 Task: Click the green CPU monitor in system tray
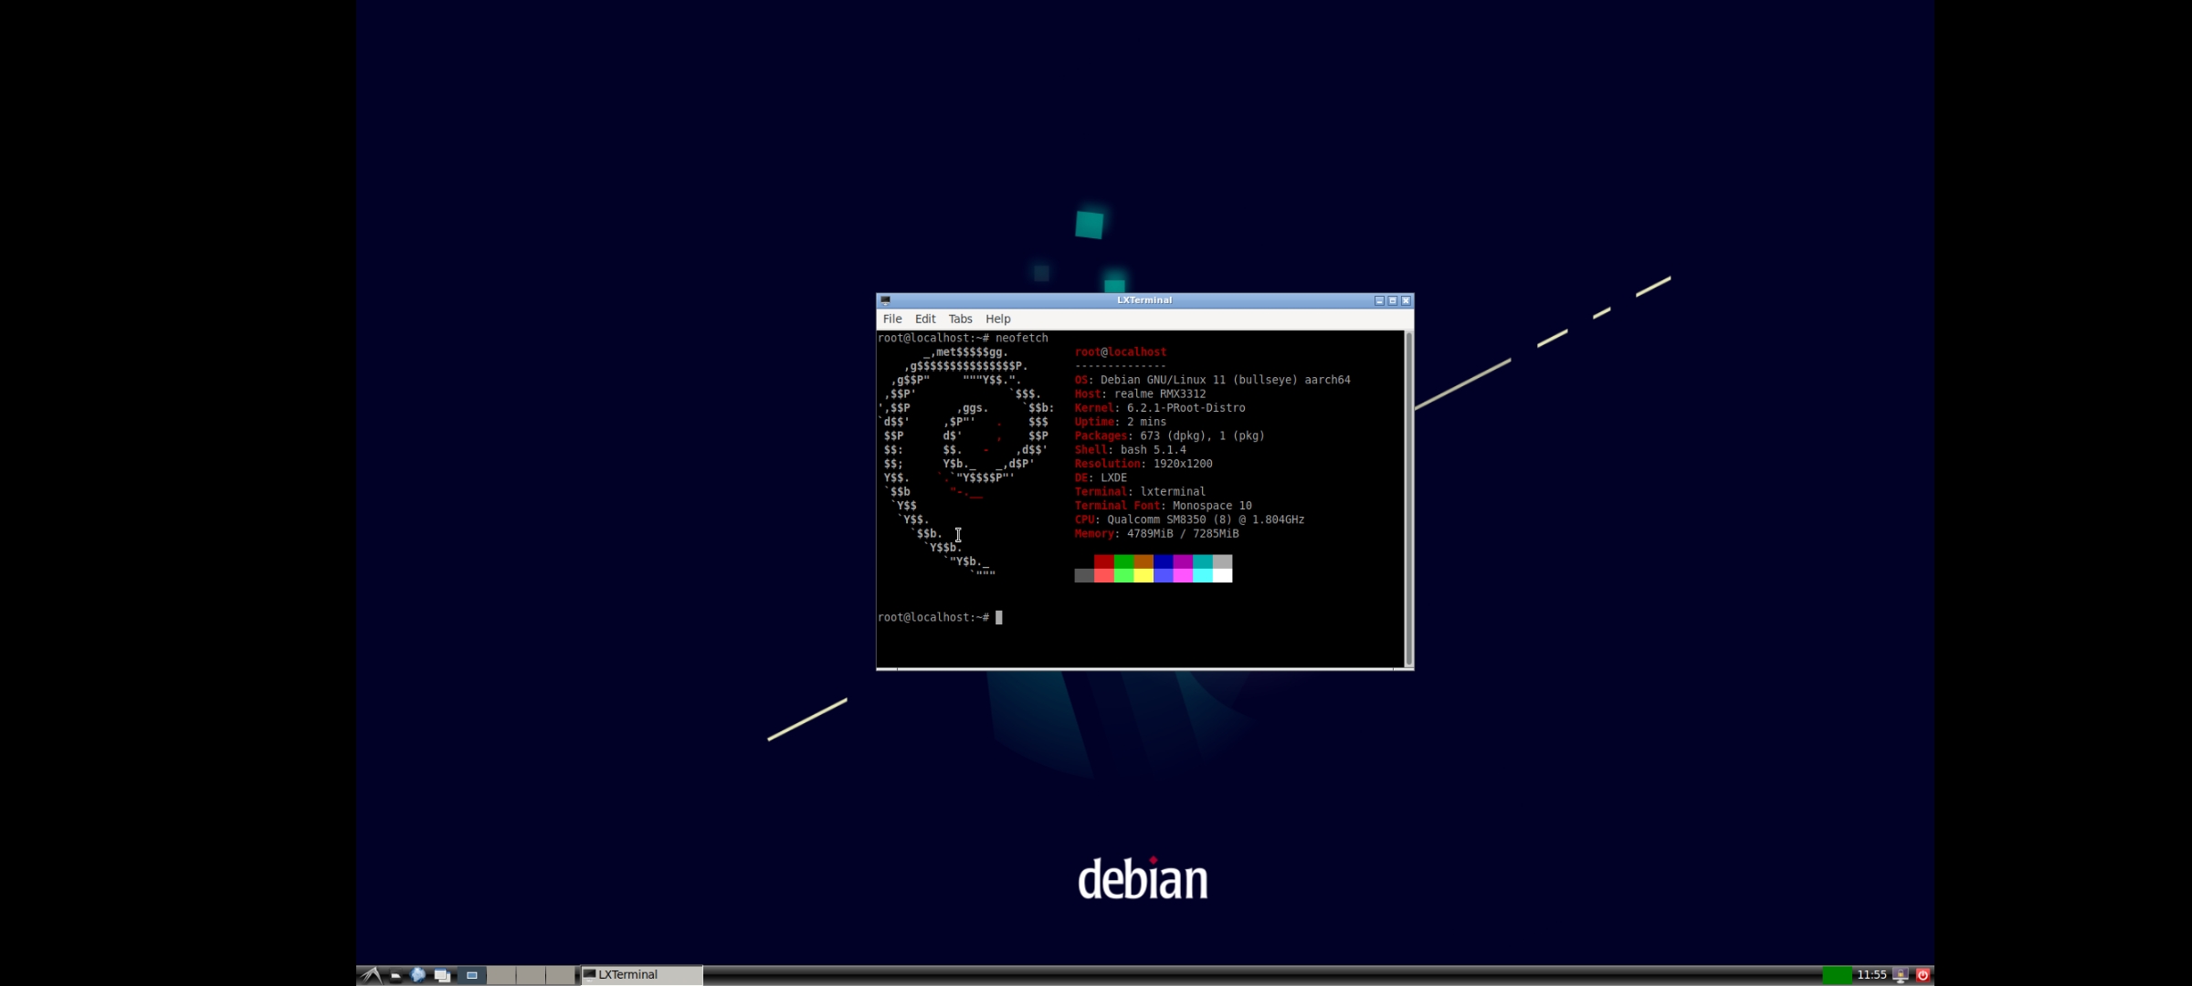(1839, 974)
